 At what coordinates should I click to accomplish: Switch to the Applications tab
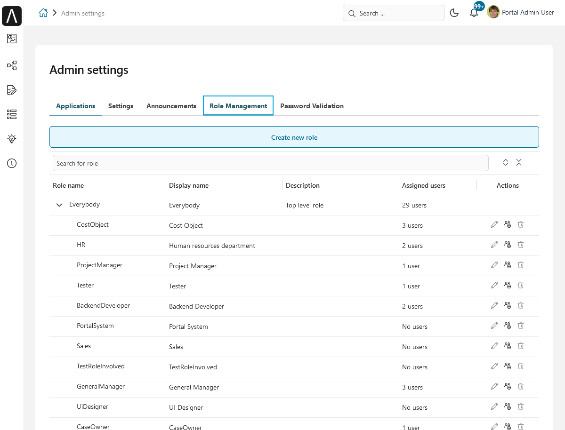(x=76, y=106)
